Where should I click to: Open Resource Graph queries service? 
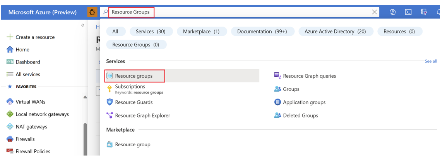(x=309, y=76)
